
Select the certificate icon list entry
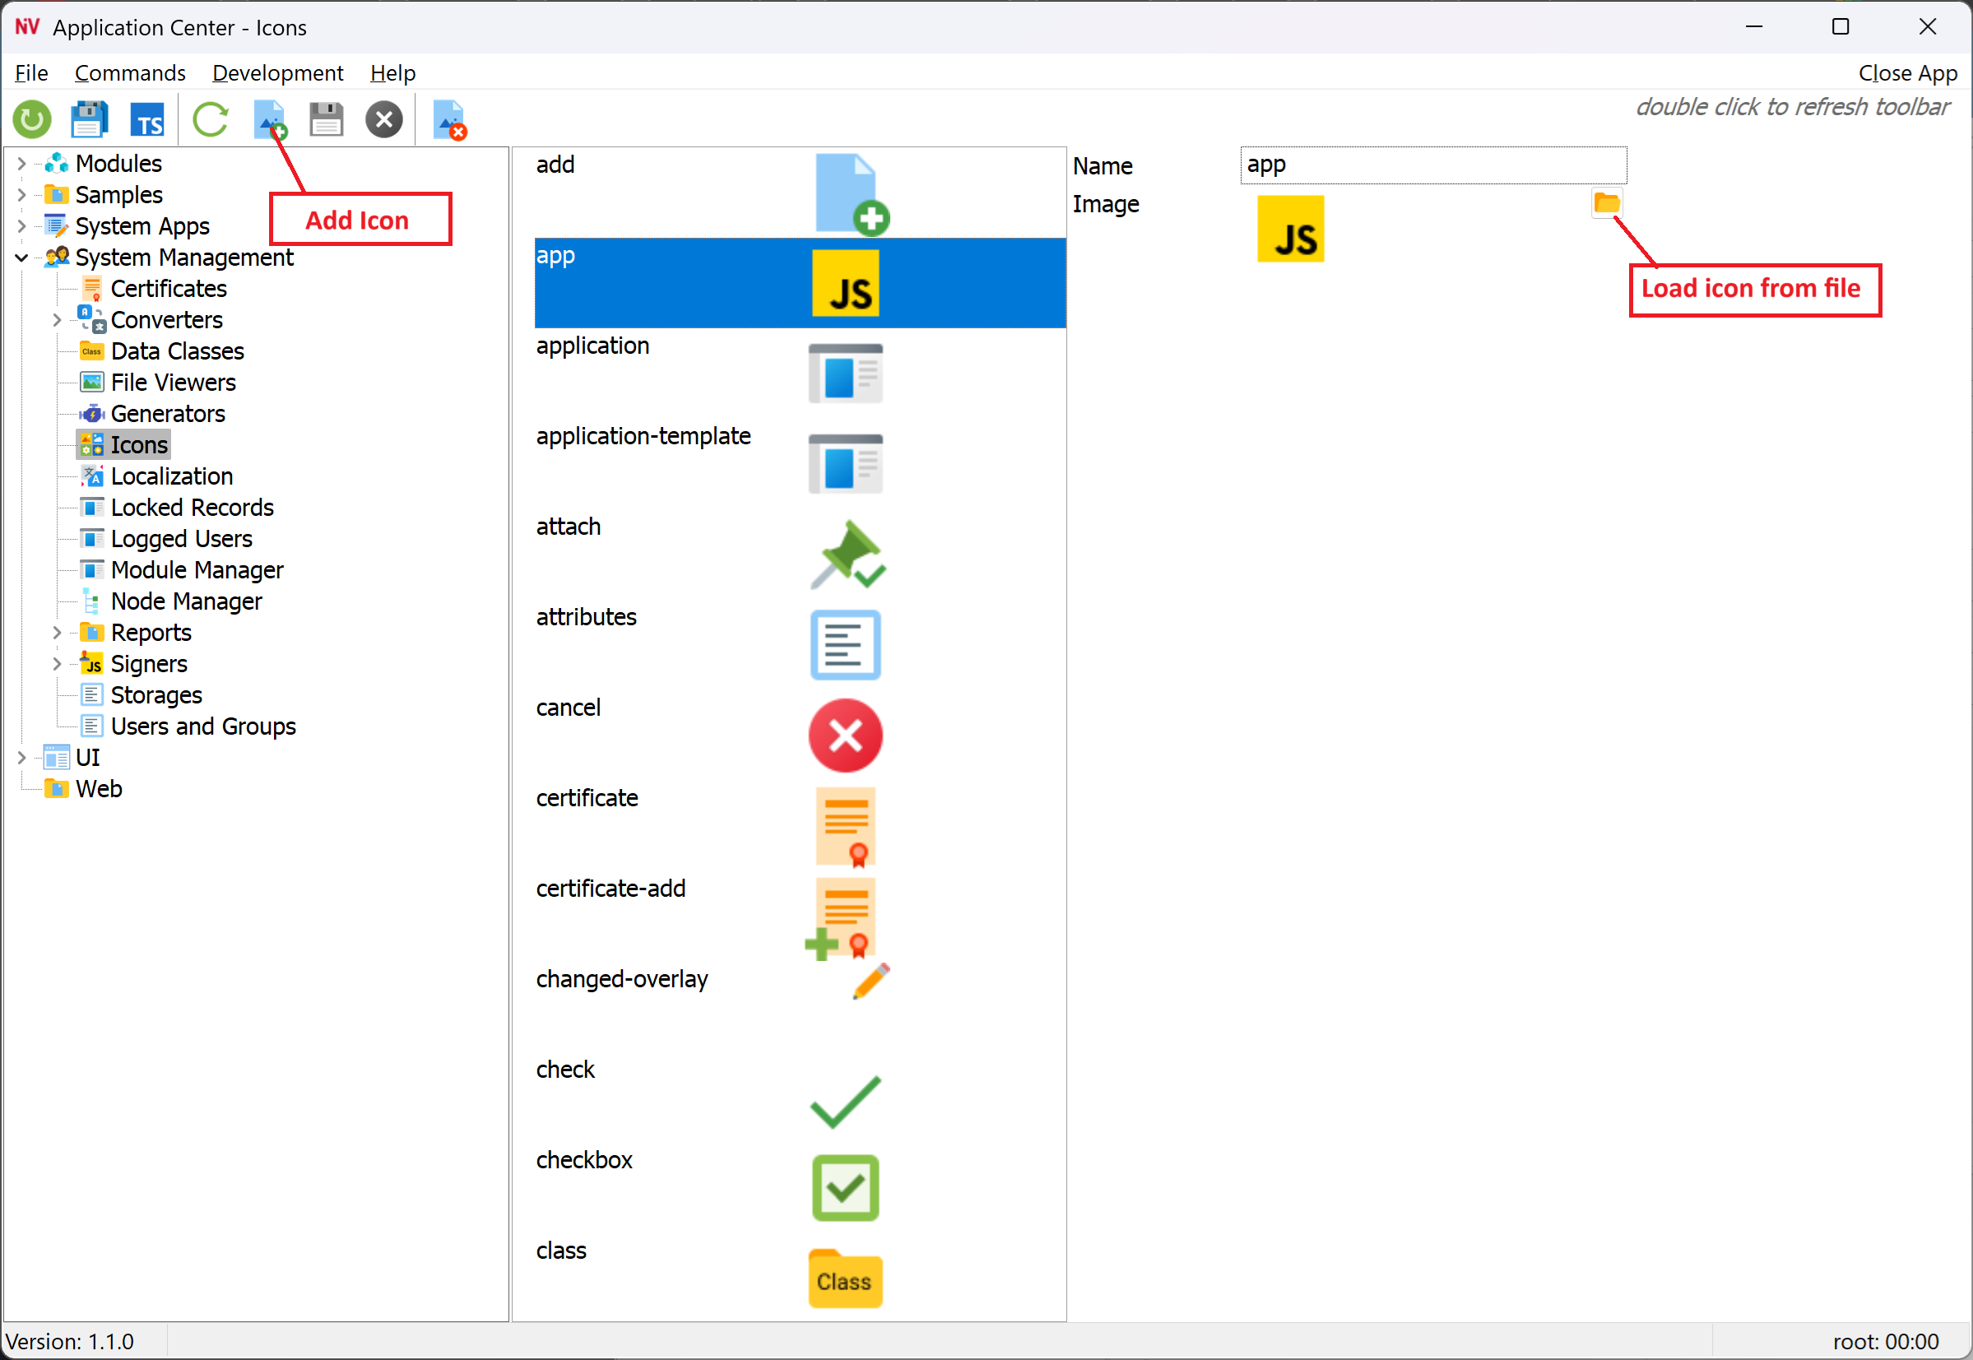click(587, 798)
